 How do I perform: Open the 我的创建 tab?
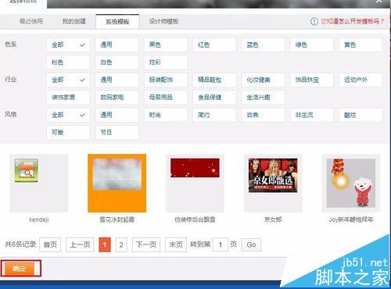coord(74,21)
